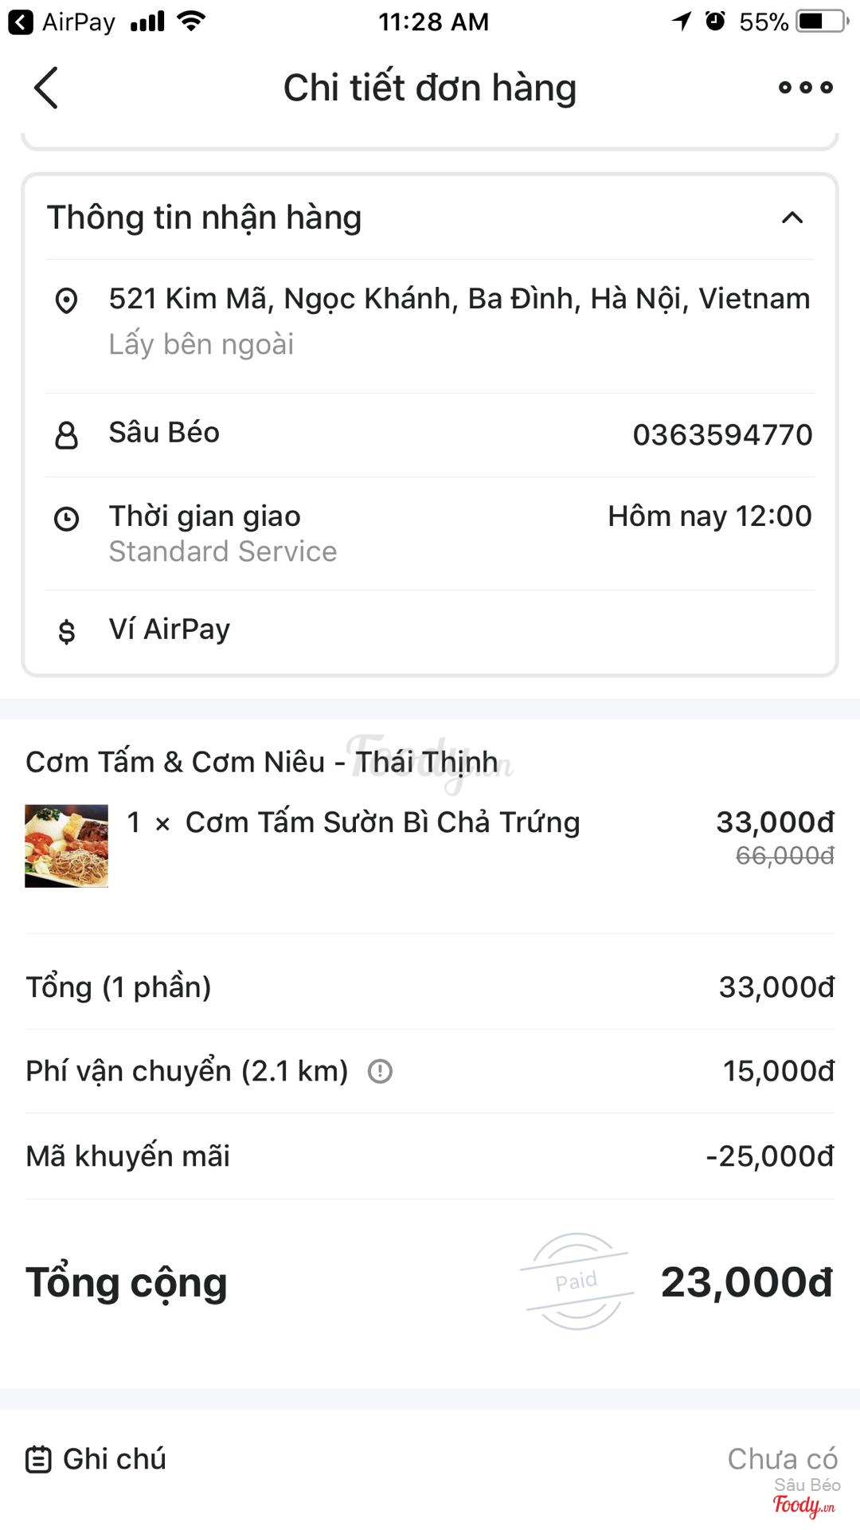Screen dimensions: 860x1530
Task: Open the Ghi chú note field
Action: coord(430,1459)
